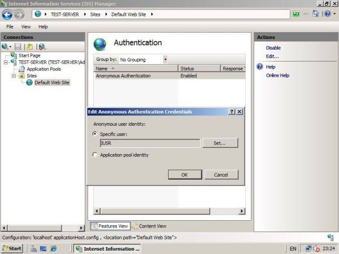Image resolution: width=339 pixels, height=254 pixels.
Task: Click the Sites folder icon in tree
Action: point(21,76)
